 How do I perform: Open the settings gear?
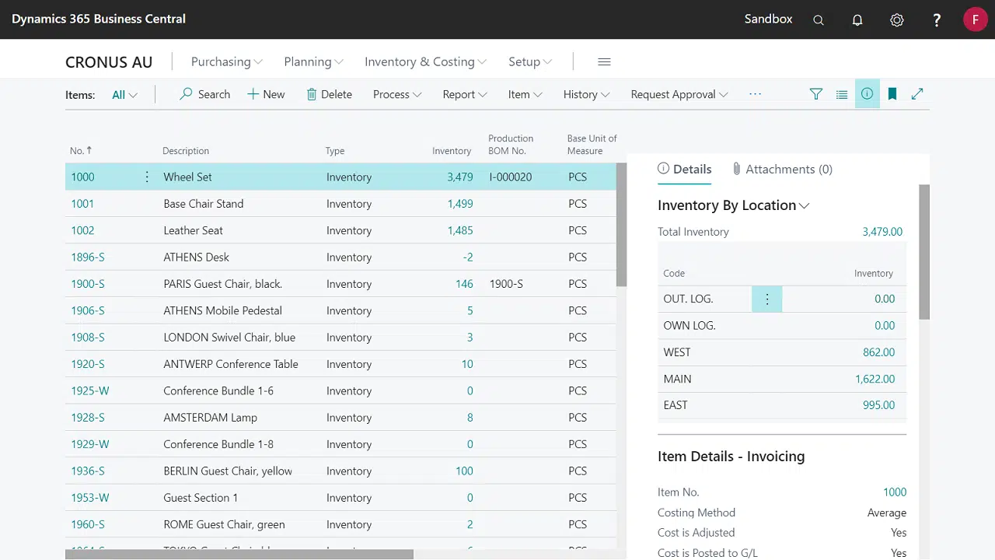click(x=897, y=20)
